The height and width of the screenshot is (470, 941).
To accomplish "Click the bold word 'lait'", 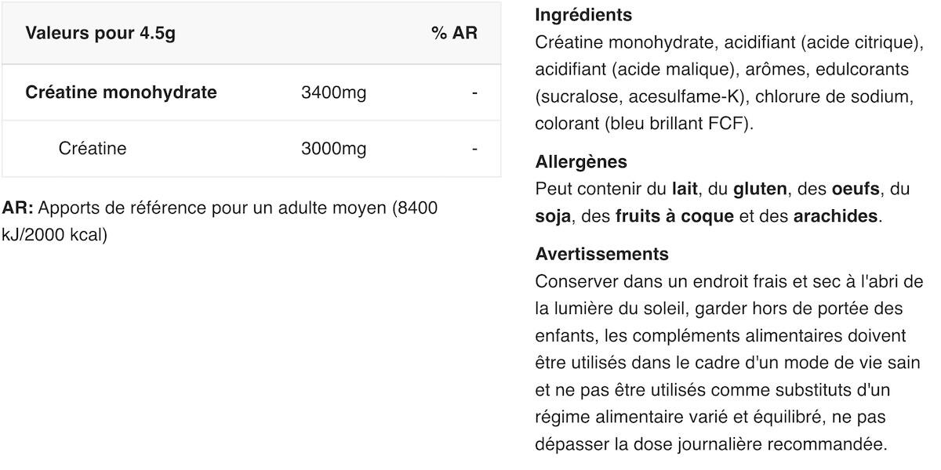I will point(685,189).
